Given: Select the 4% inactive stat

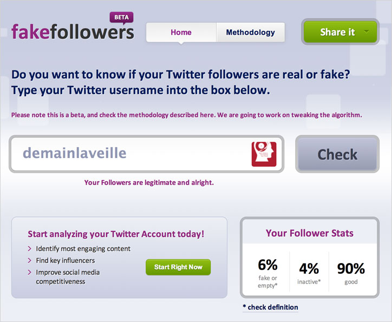Looking at the screenshot, I should coord(309,273).
